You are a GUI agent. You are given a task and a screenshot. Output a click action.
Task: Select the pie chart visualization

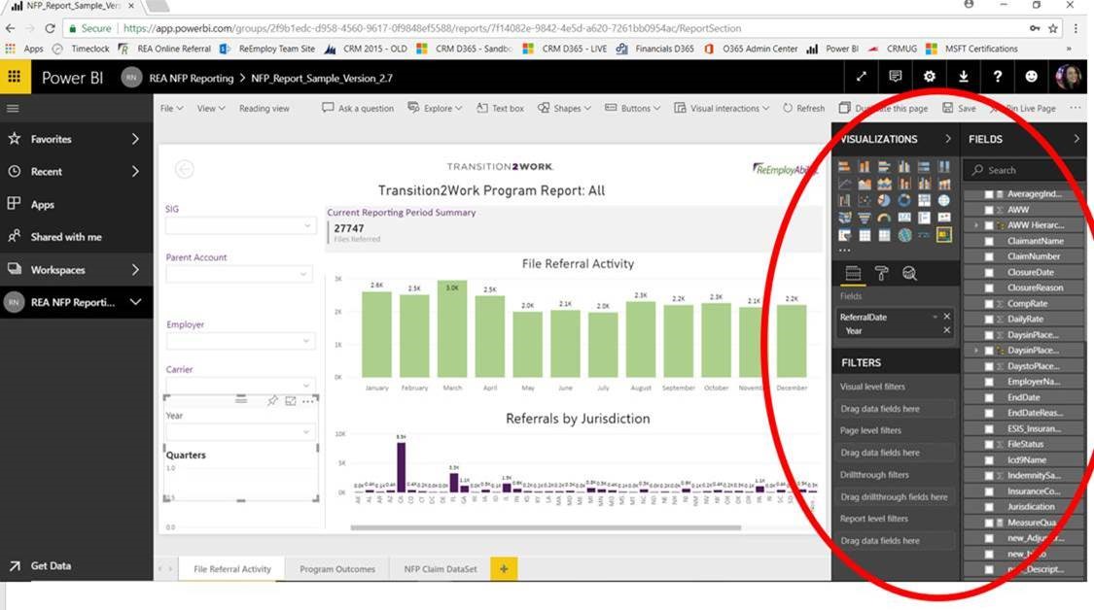click(x=883, y=200)
